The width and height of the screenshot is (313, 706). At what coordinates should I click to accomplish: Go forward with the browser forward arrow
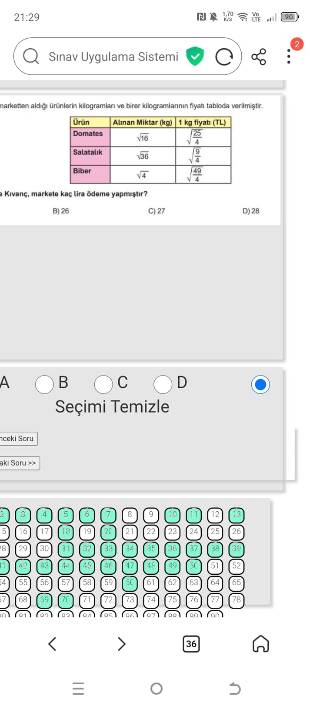coord(122,644)
